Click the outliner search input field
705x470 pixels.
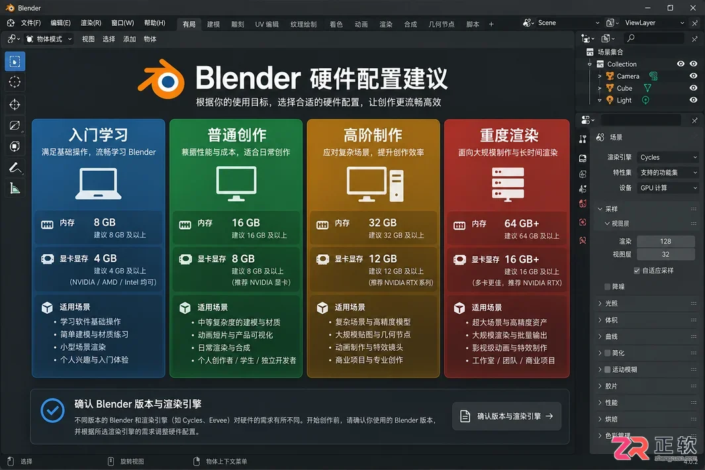coord(654,38)
